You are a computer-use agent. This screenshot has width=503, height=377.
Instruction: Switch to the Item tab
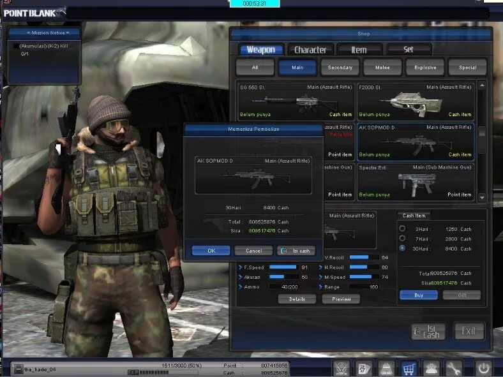click(x=359, y=50)
